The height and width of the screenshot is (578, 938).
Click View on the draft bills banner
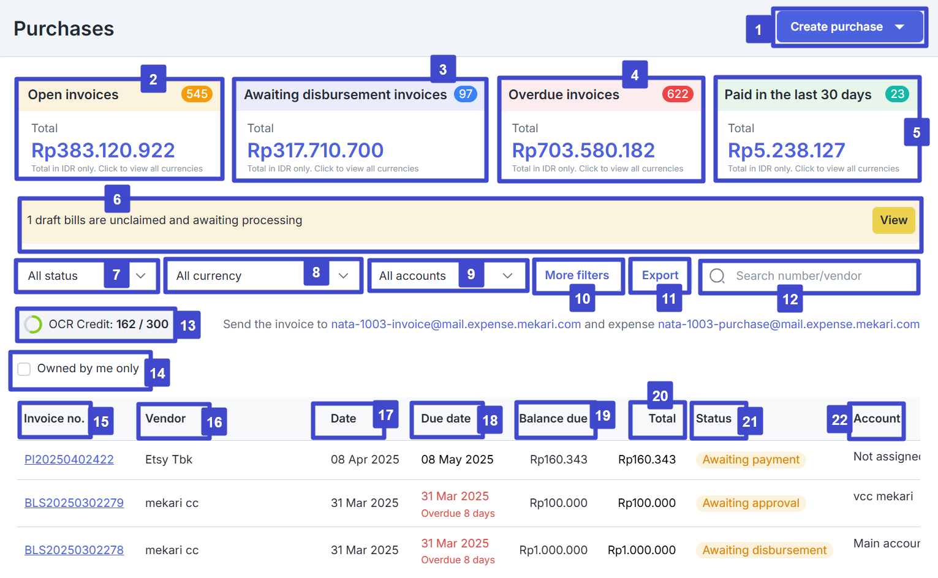coord(894,220)
